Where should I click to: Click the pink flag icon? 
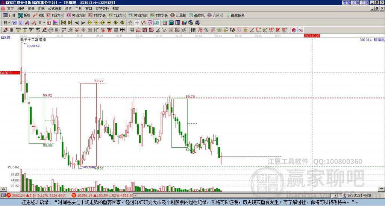click(x=56, y=23)
